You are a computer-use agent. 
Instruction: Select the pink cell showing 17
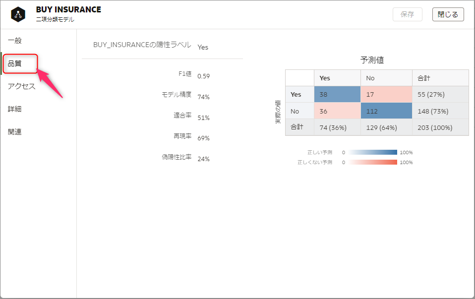click(x=386, y=94)
